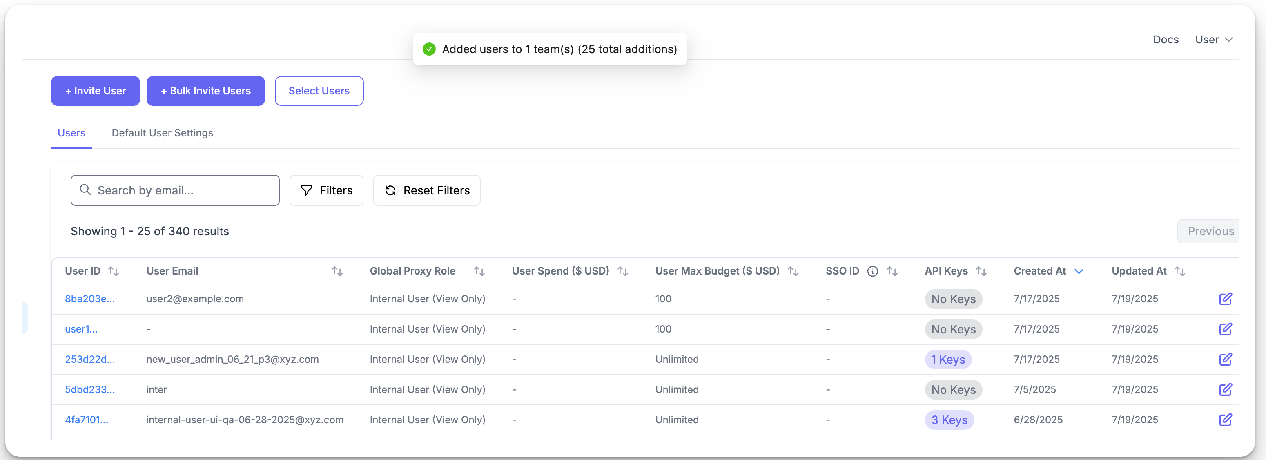The image size is (1266, 460).
Task: Click SSO ID info icon
Action: 872,271
